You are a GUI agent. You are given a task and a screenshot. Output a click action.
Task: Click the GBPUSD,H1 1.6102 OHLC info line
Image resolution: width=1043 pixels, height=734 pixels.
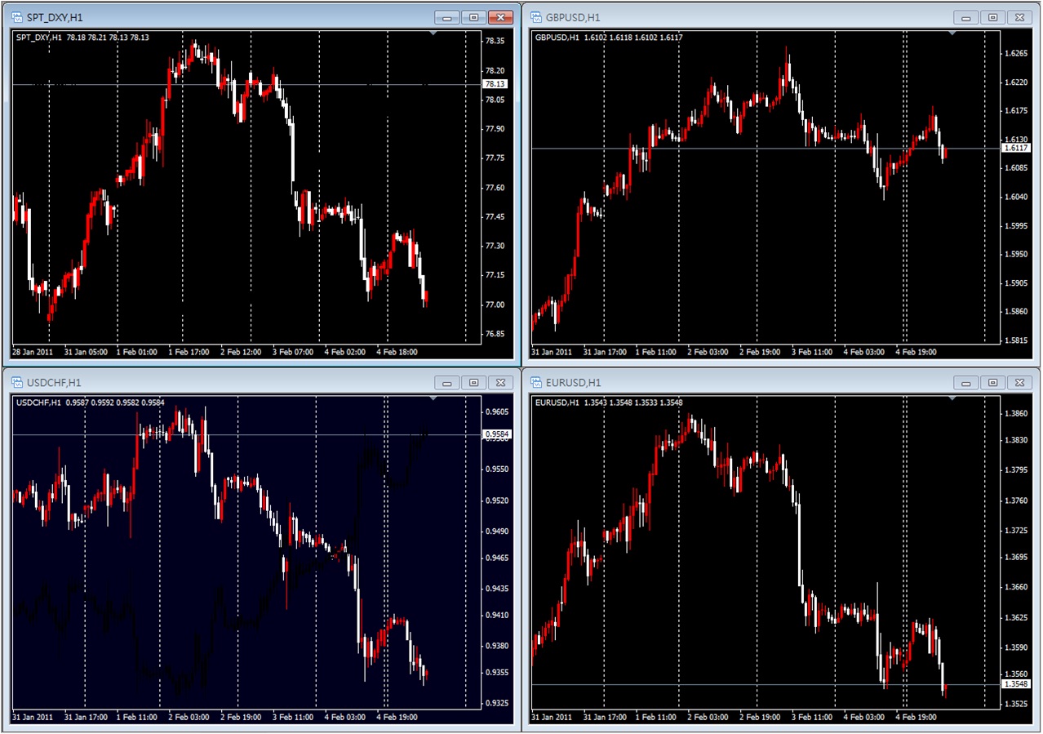[x=609, y=38]
